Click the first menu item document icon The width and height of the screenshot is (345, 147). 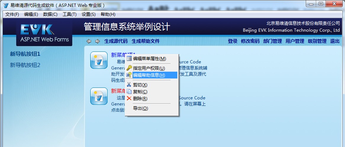(x=99, y=60)
